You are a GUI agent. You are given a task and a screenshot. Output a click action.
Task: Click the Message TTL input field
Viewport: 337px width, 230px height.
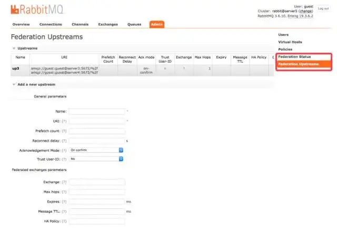coord(97,212)
